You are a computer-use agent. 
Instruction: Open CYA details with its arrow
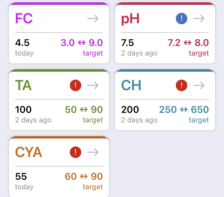[x=93, y=152]
